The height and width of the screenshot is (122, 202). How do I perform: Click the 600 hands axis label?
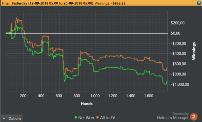tap(59, 96)
